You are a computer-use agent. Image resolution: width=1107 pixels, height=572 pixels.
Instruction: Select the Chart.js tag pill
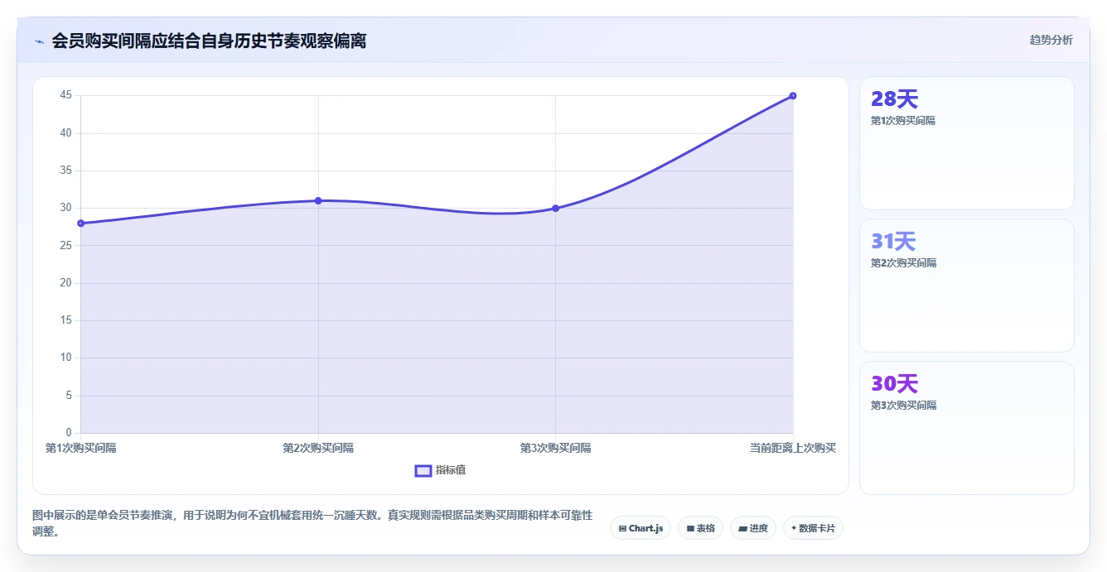pyautogui.click(x=641, y=528)
